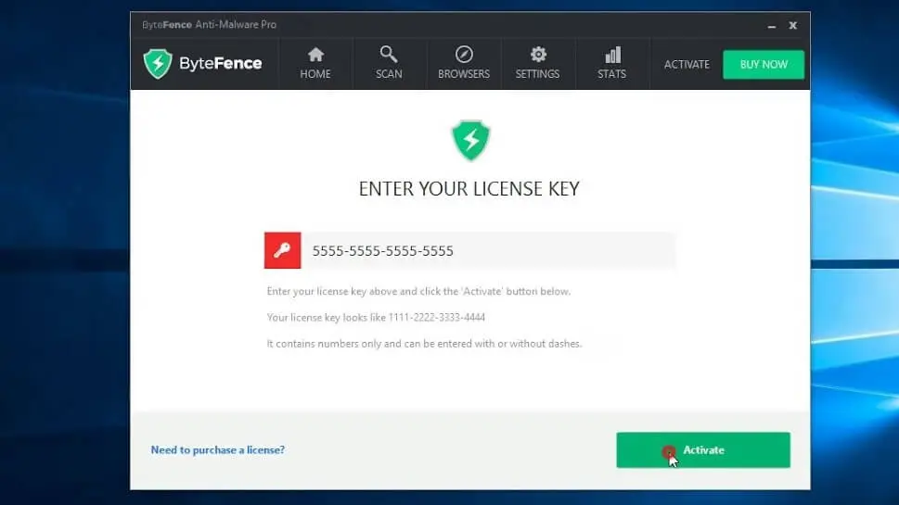The width and height of the screenshot is (899, 505).
Task: Switch to the BROWSERS tab
Action: pos(463,64)
